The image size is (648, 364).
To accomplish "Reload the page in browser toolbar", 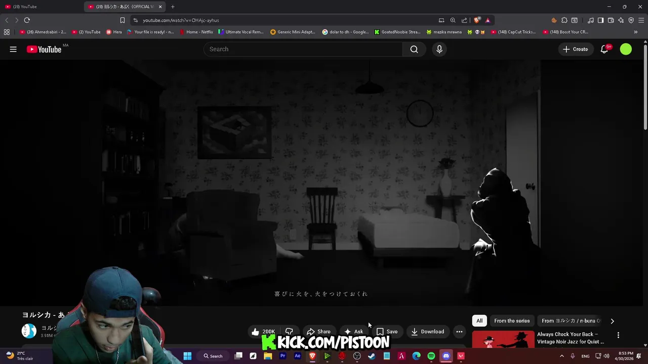I will tap(27, 20).
